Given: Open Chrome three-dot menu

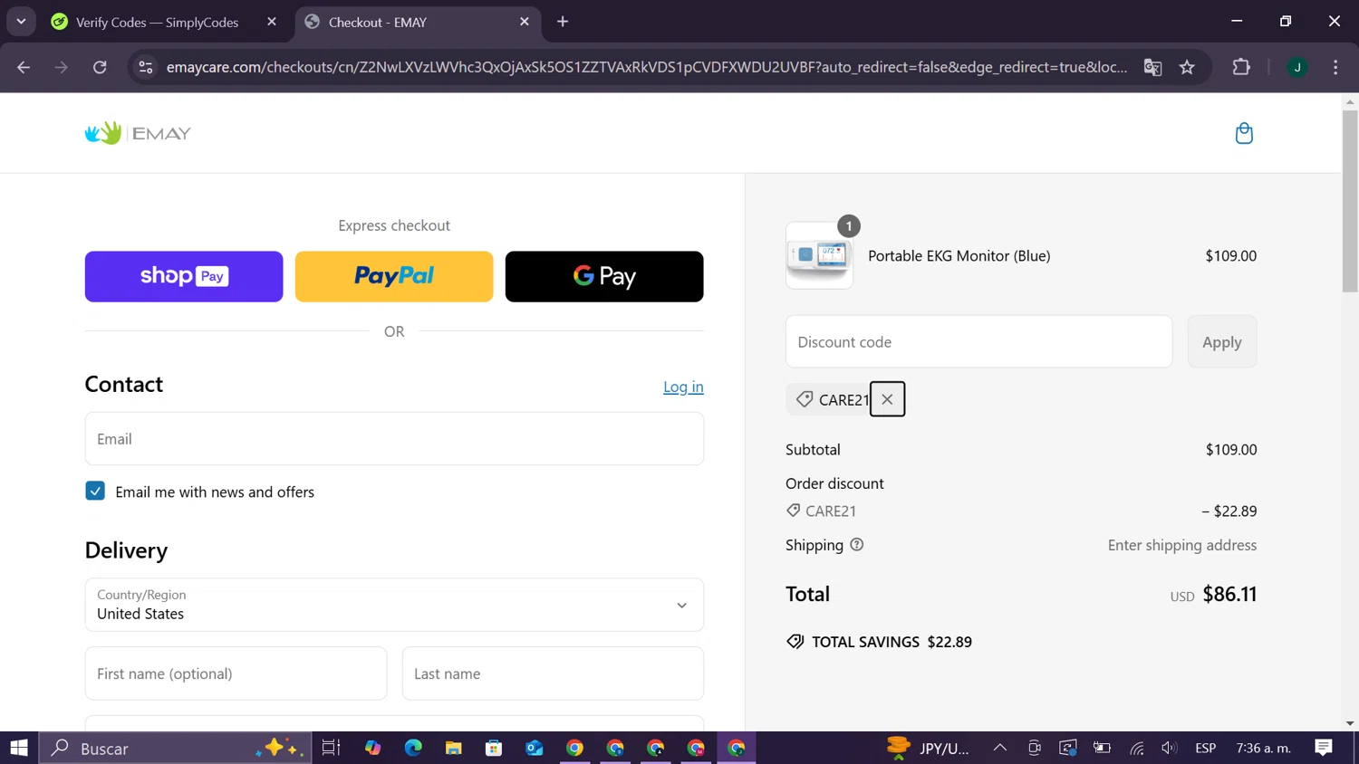Looking at the screenshot, I should (x=1335, y=67).
